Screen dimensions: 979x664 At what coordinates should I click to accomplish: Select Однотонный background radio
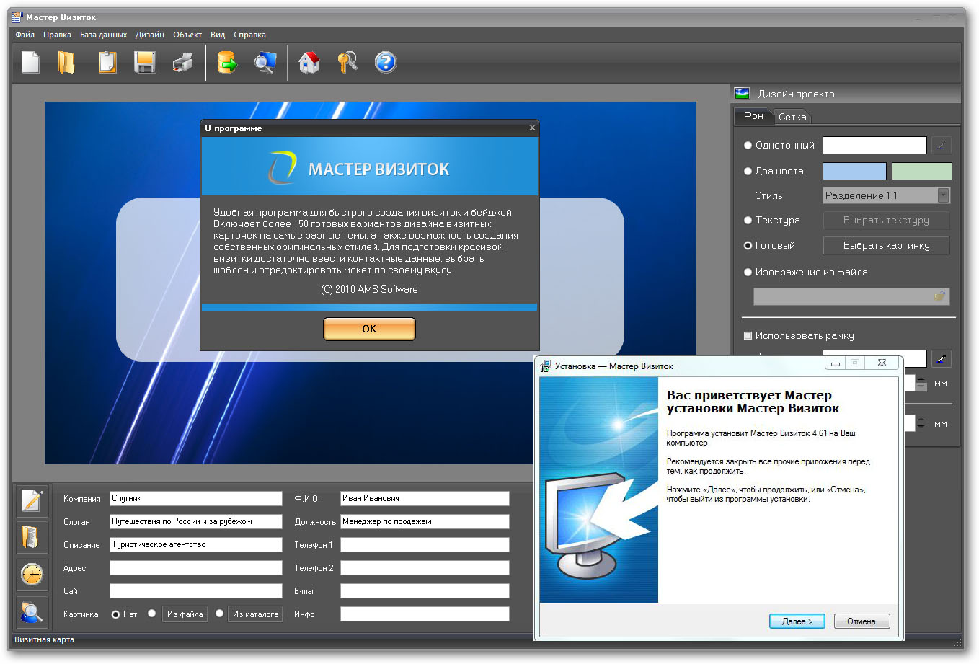click(x=748, y=146)
